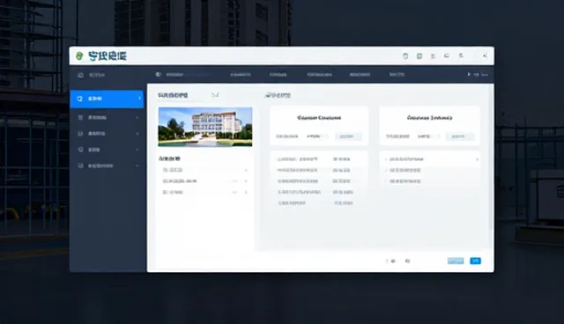The image size is (564, 324).
Task: Expand the third sidebar item using its chevron
Action: (x=137, y=134)
